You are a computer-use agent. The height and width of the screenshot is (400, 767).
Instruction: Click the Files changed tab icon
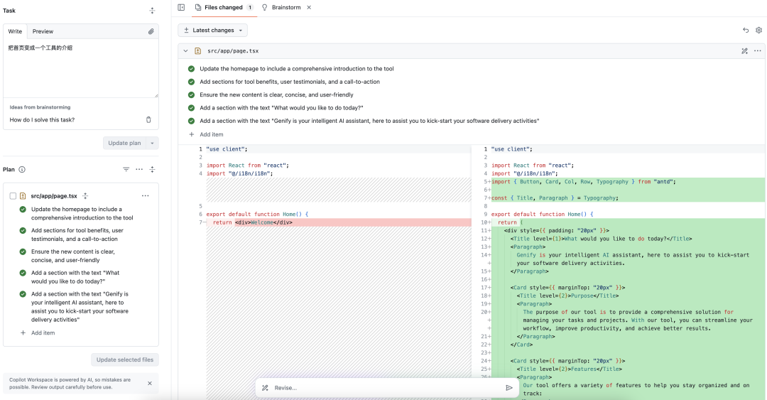coord(197,7)
